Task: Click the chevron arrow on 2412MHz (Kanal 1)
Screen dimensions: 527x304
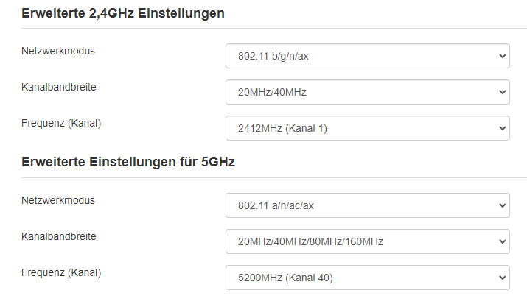Action: click(x=503, y=128)
